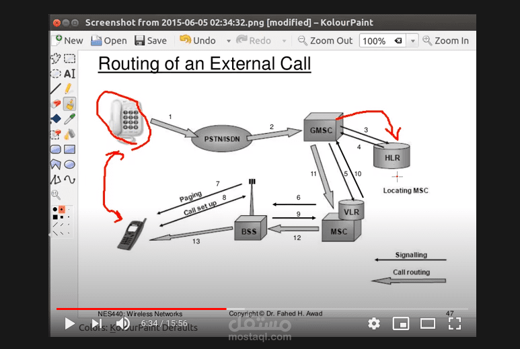Select the Color Picker eyedropper tool

coord(70,118)
